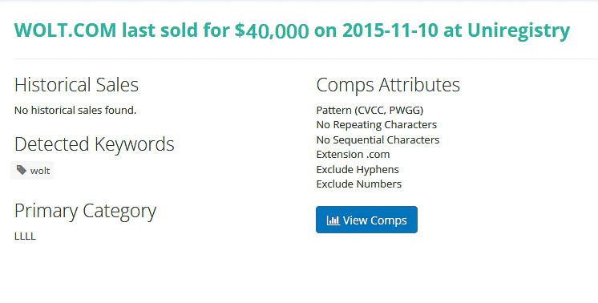Click the Extension .com attribute

(353, 155)
